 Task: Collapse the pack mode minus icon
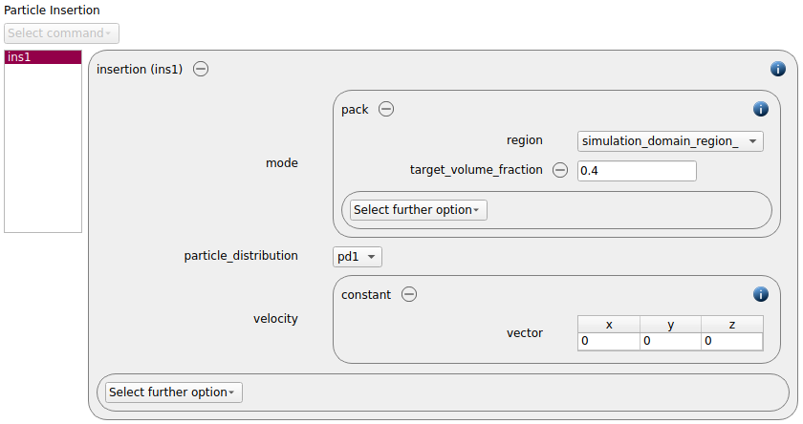coord(386,109)
